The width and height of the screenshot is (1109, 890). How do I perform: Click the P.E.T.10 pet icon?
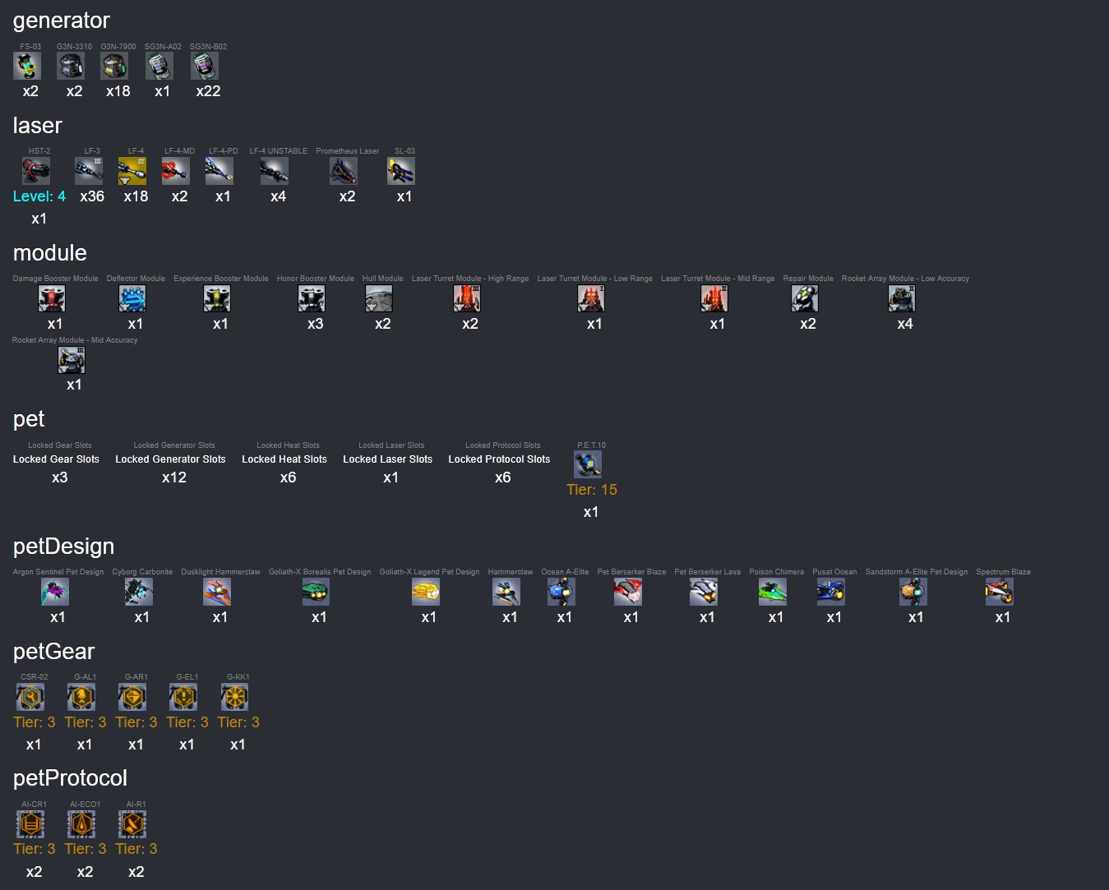click(588, 464)
